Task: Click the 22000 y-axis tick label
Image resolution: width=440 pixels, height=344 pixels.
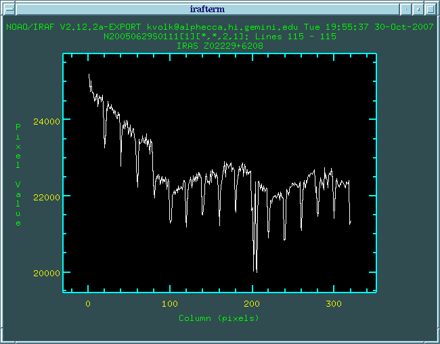Action: click(x=47, y=198)
